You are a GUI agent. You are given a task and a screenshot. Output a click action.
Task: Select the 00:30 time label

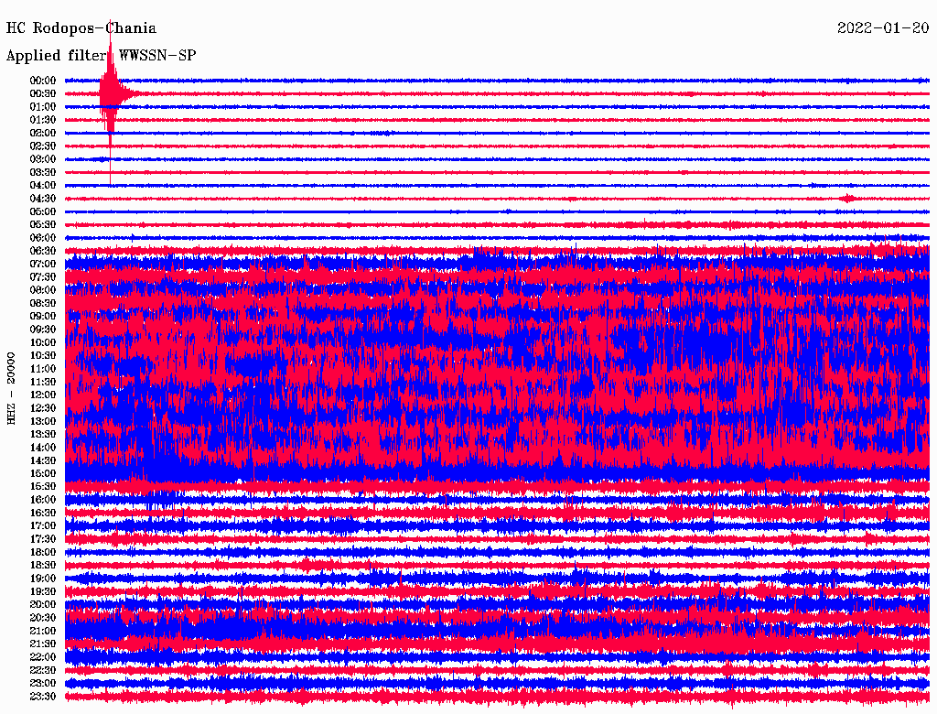click(x=43, y=93)
